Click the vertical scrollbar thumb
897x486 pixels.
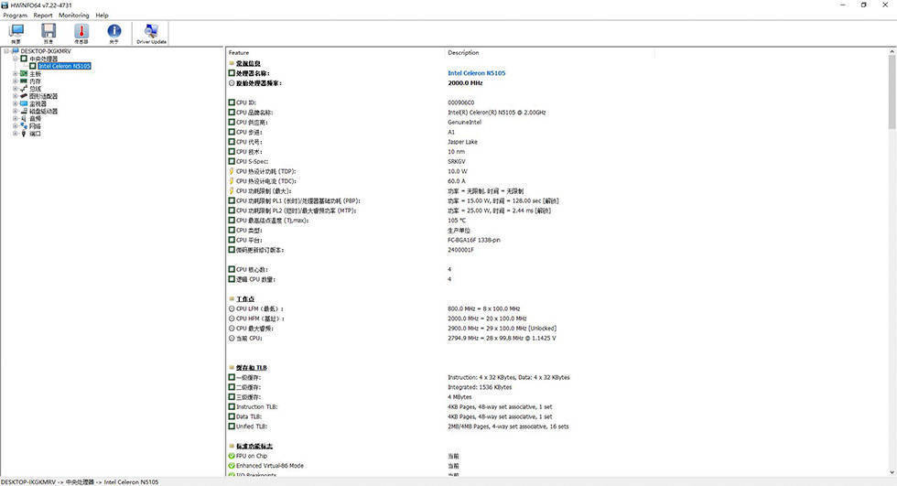tap(892, 92)
